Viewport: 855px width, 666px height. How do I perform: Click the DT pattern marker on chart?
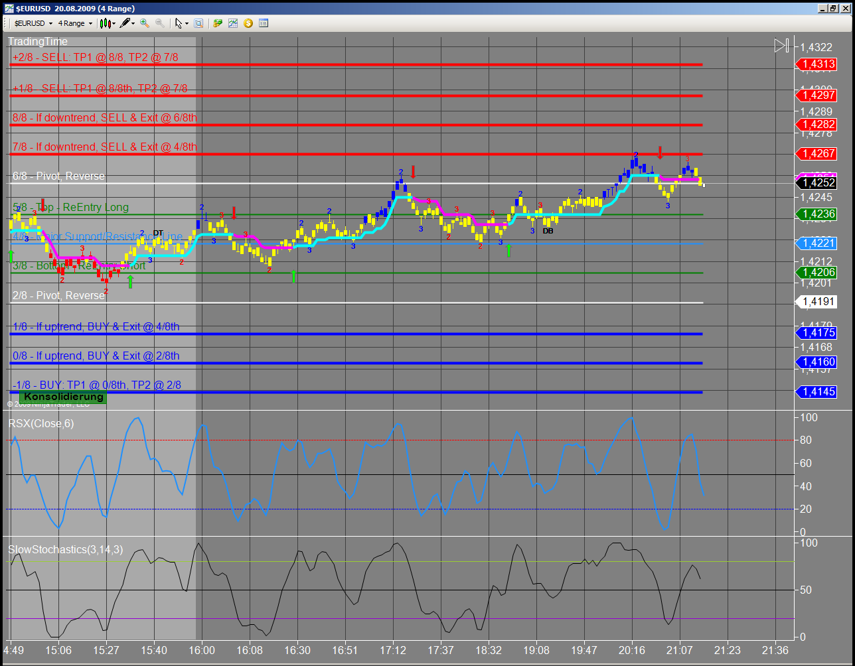click(158, 233)
